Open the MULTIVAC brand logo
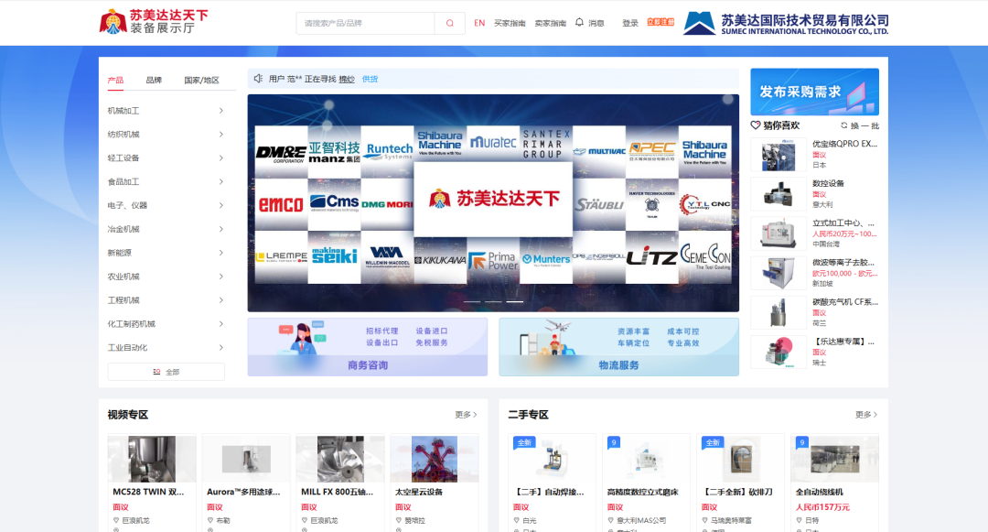Viewport: 988px width, 532px height. click(x=599, y=153)
